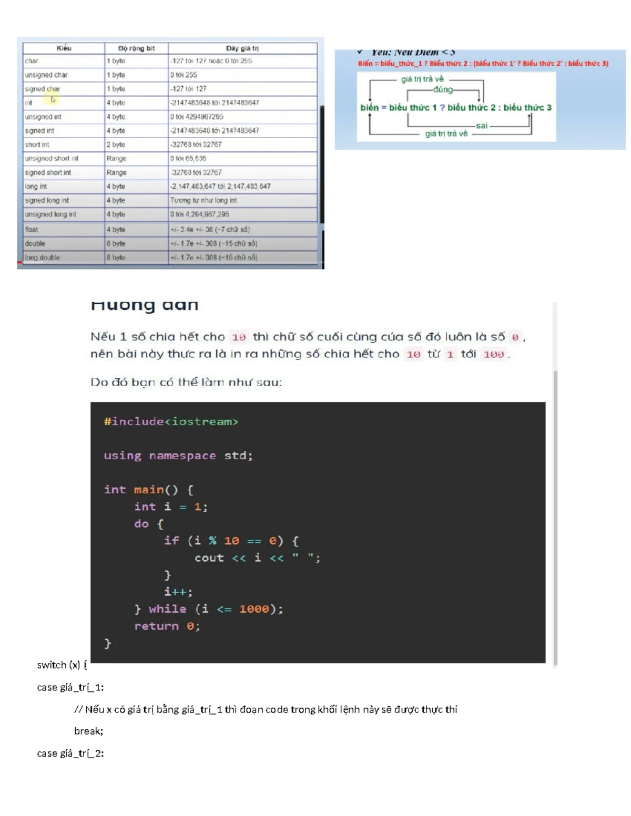Click the 'long double' row label
The height and width of the screenshot is (816, 631).
coord(42,257)
